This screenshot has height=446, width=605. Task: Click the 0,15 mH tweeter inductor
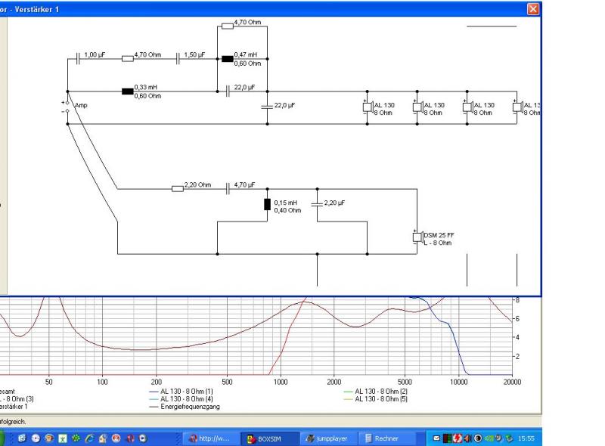[267, 204]
